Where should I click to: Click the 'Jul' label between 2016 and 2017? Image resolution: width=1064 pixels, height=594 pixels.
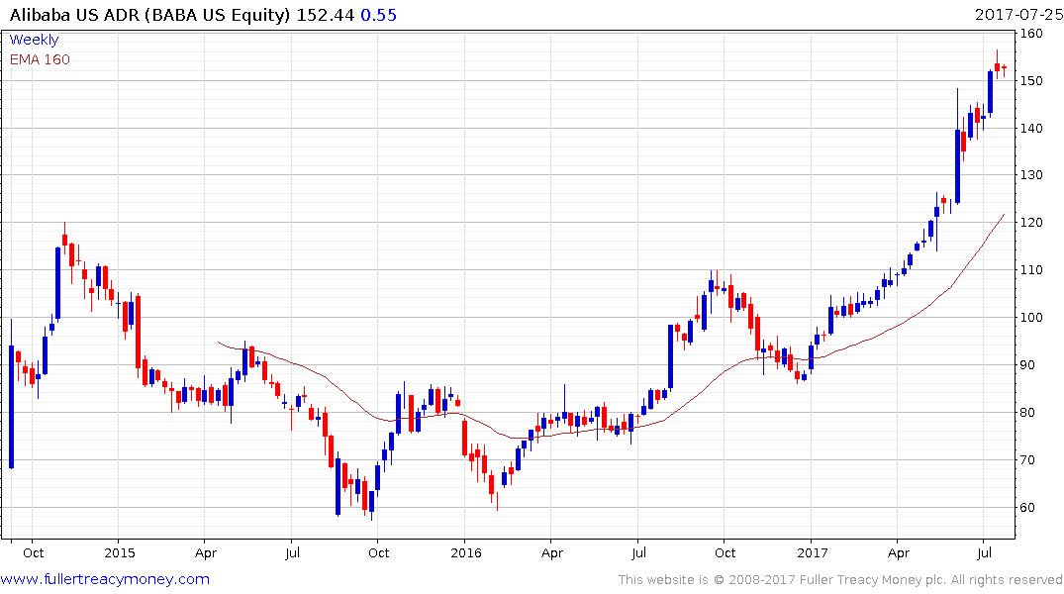[638, 552]
